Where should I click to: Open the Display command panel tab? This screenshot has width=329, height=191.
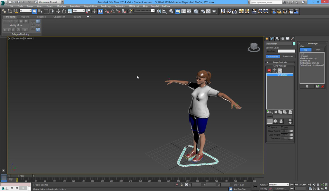pyautogui.click(x=288, y=39)
